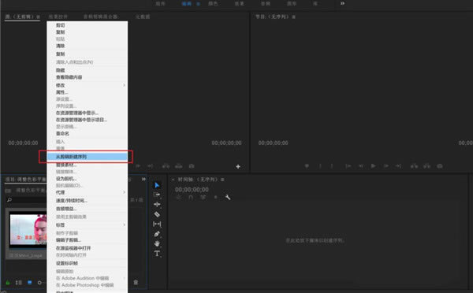Toggle timeline snap magnet icon
The height and width of the screenshot is (293, 473).
pos(191,198)
